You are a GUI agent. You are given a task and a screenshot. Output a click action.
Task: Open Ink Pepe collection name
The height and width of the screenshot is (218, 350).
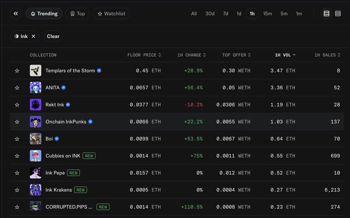click(x=55, y=173)
